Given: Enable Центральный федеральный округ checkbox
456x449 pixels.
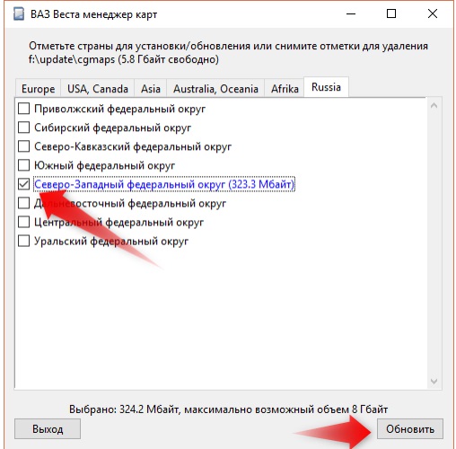Looking at the screenshot, I should (x=23, y=222).
